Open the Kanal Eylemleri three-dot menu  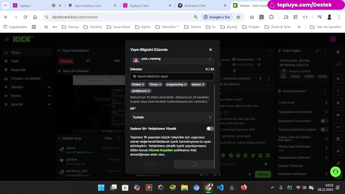(x=325, y=91)
